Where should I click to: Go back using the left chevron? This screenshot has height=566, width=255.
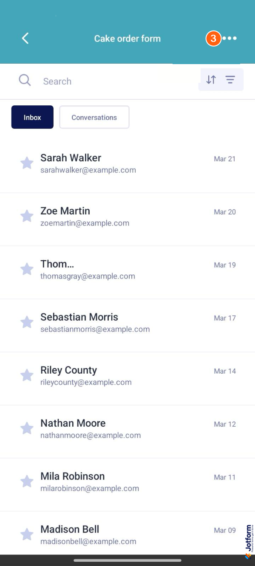tap(25, 39)
